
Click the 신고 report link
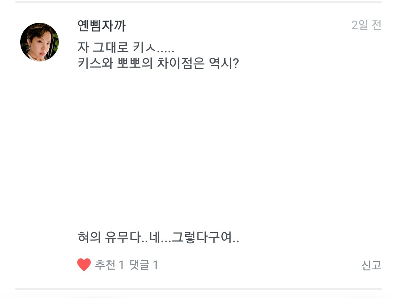coord(371,265)
